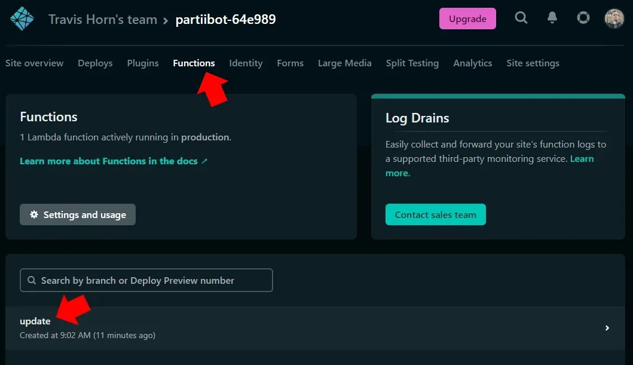Open the Site settings tab

pyautogui.click(x=533, y=63)
